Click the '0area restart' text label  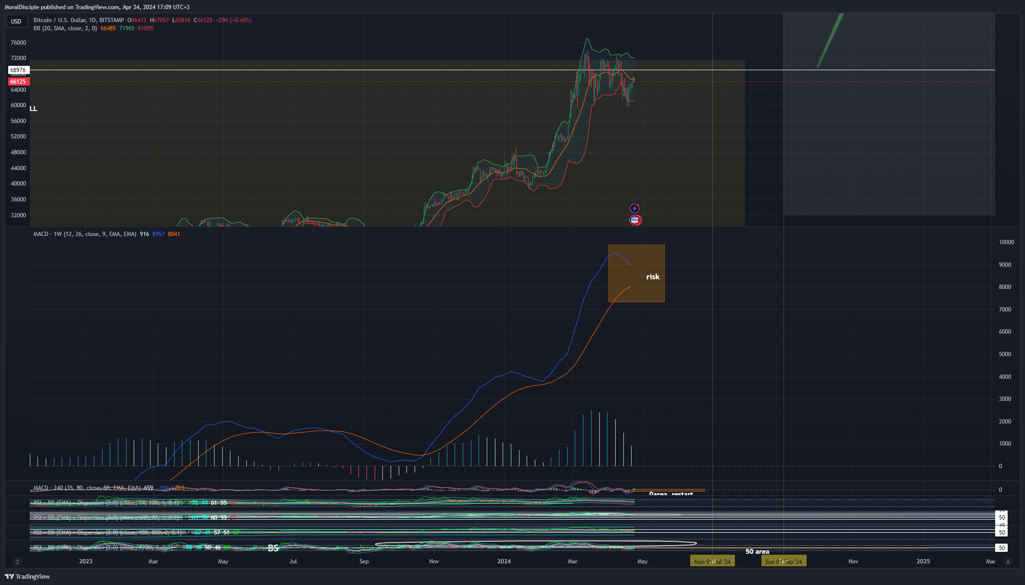tap(671, 494)
